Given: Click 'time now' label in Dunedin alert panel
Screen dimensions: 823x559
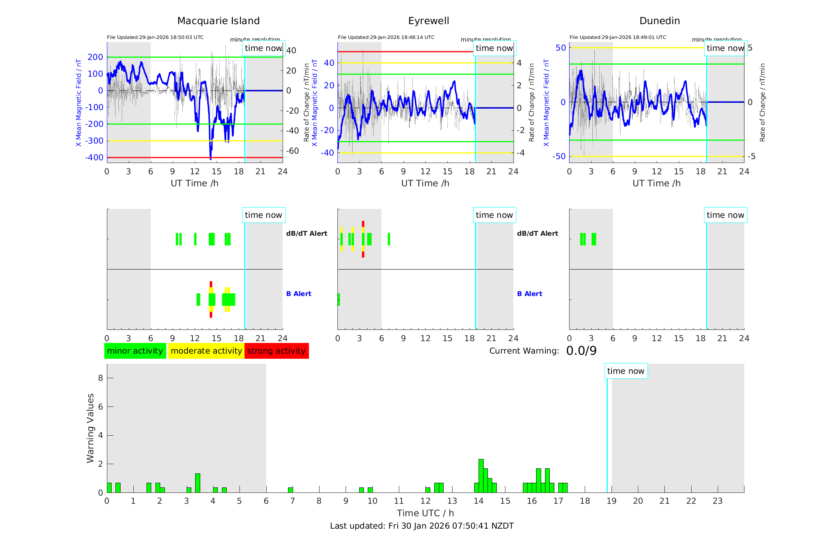Looking at the screenshot, I should click(725, 215).
